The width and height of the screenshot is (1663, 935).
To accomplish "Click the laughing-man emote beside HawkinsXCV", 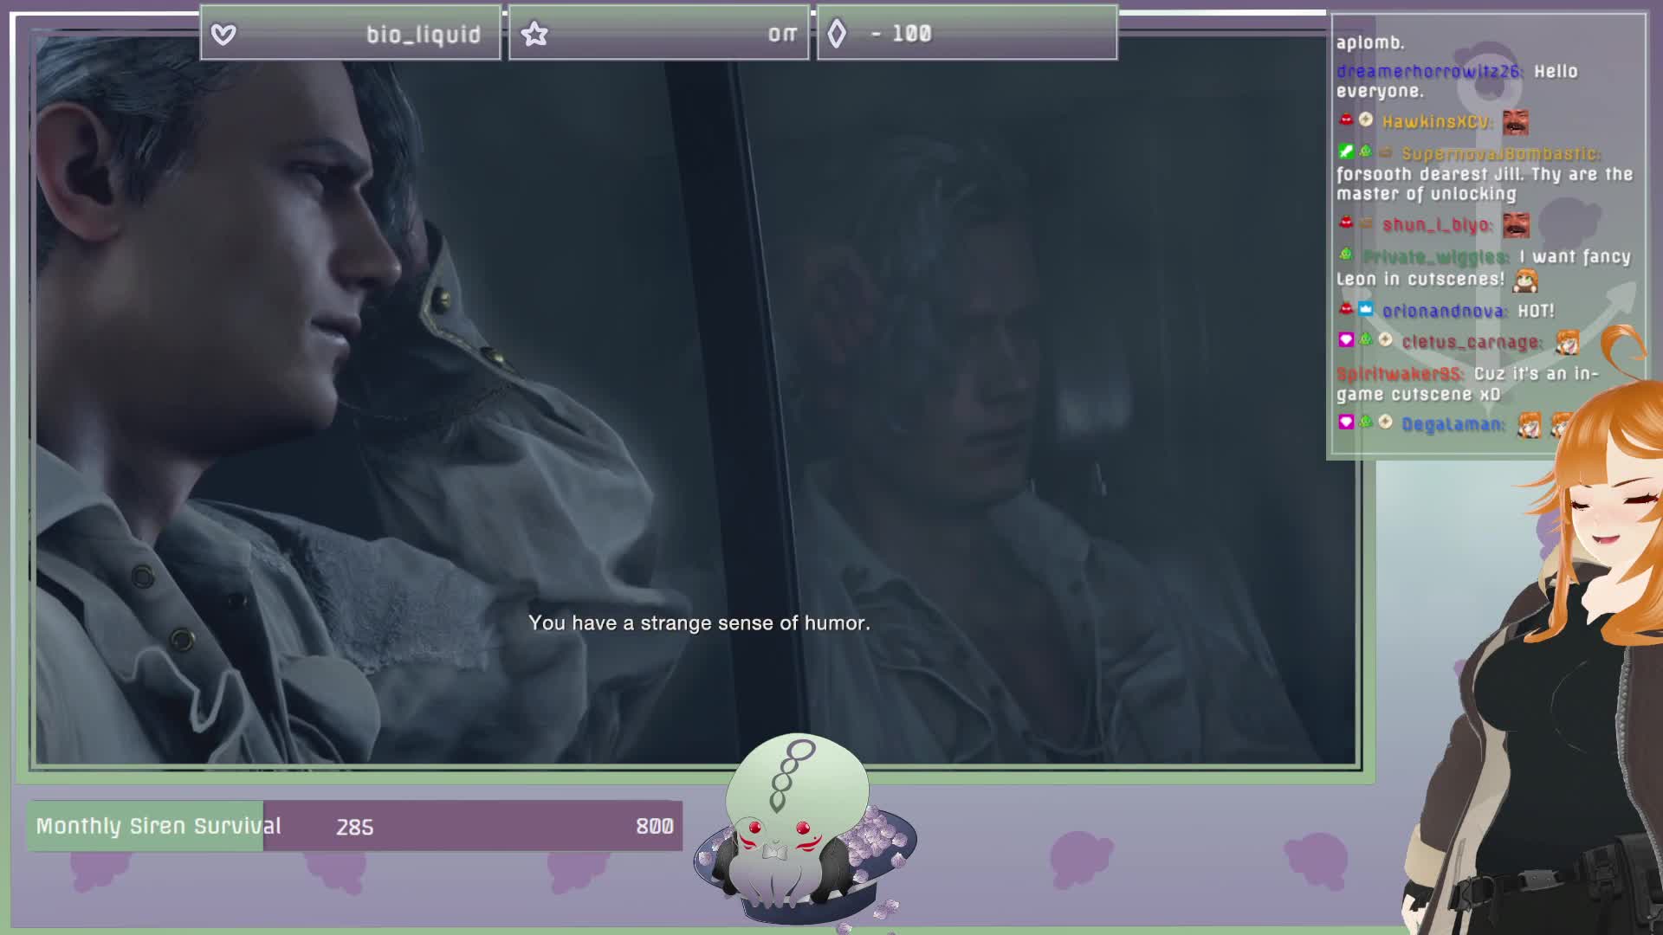I will 1515,122.
